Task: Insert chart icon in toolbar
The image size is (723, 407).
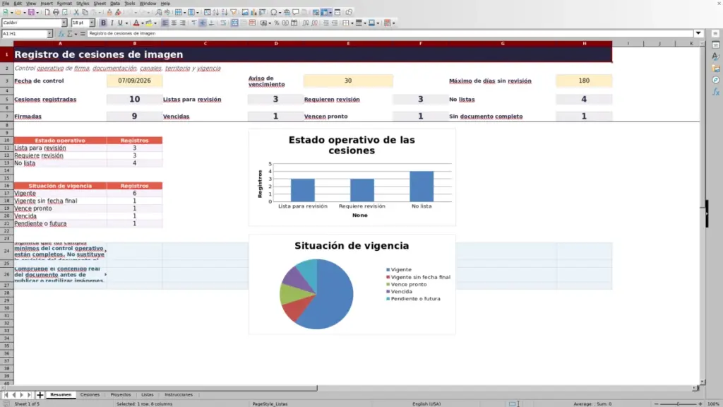Action: tap(253, 13)
